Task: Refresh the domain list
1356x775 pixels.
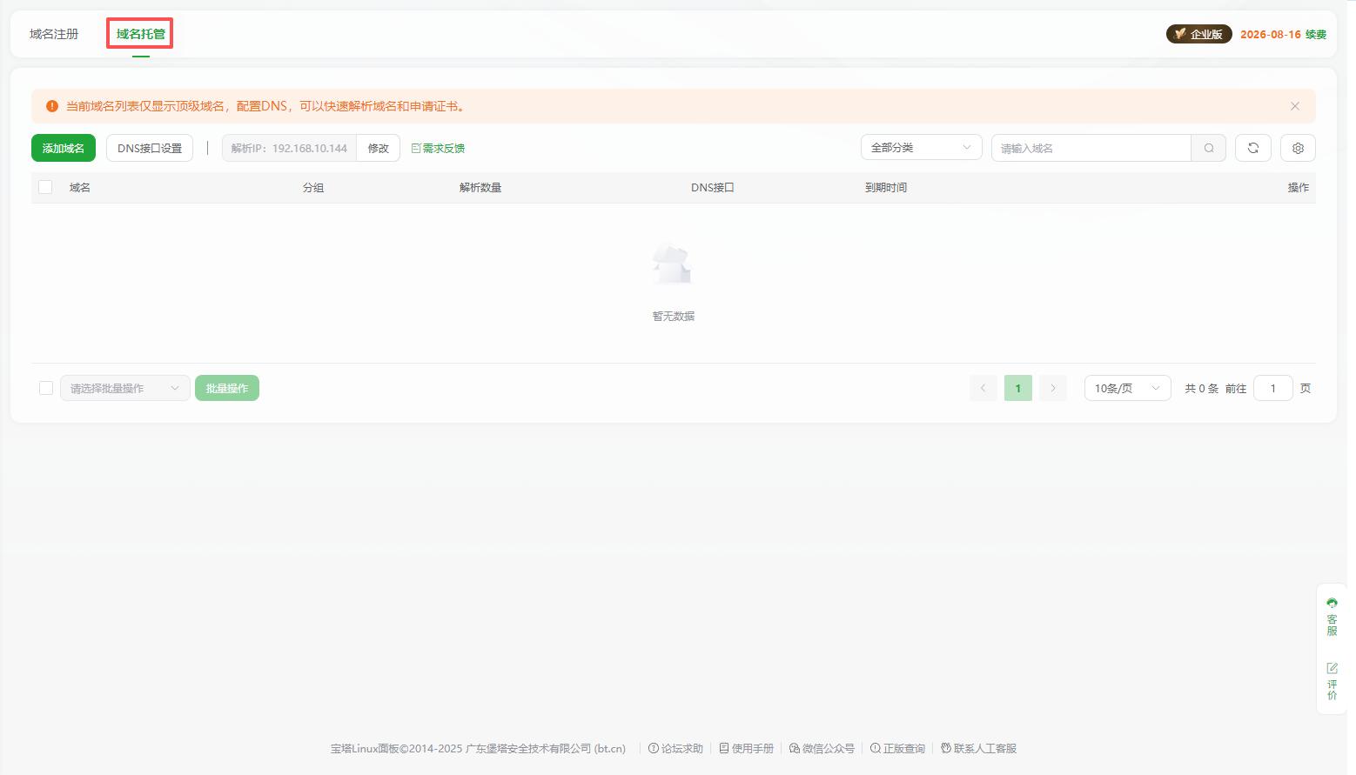Action: pyautogui.click(x=1252, y=148)
